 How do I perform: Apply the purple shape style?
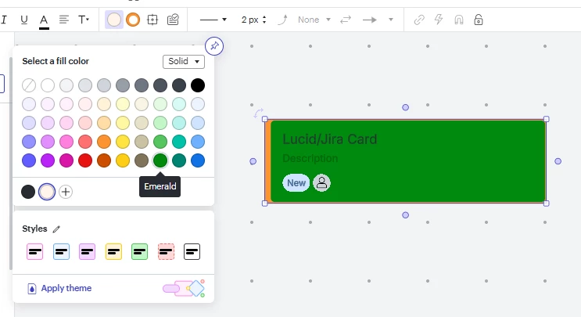click(87, 252)
